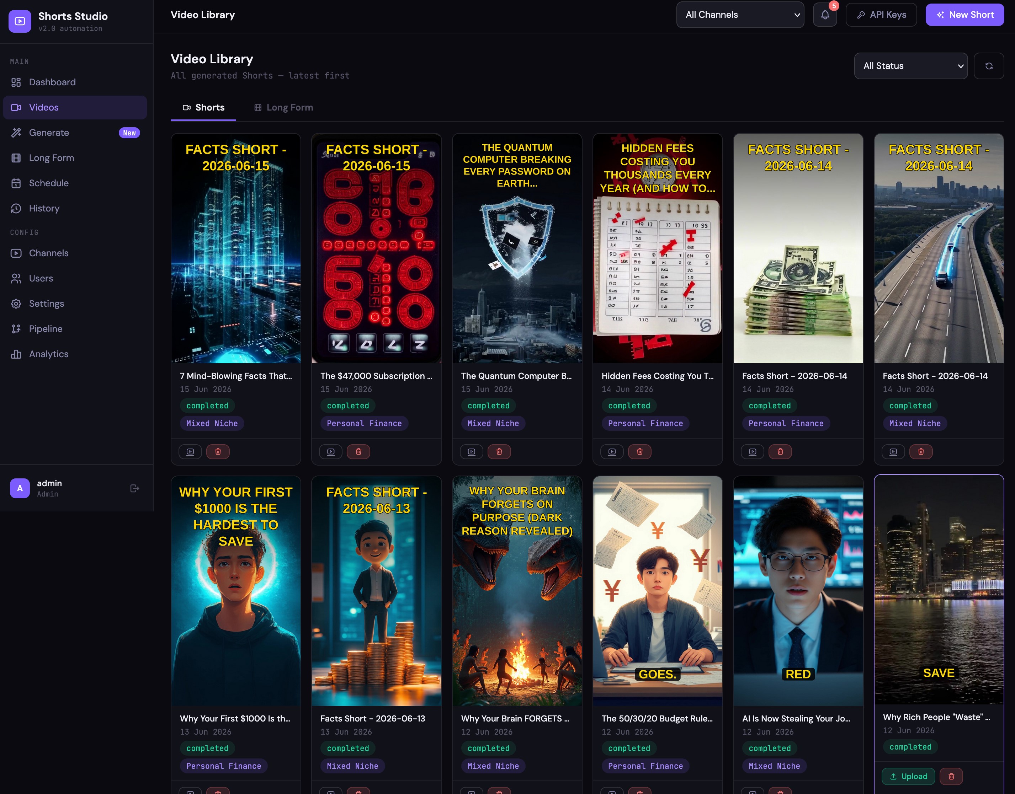Play the Hidden Fees Costing You video
The height and width of the screenshot is (794, 1015).
tap(612, 451)
